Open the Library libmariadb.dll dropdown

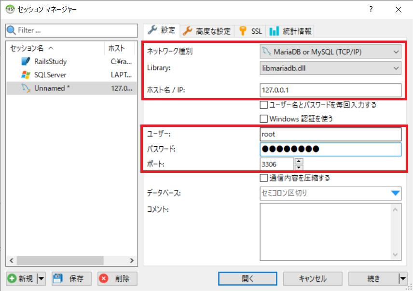coord(396,68)
